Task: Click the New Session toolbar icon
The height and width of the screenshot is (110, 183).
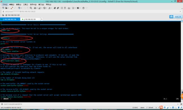Action: pos(3,8)
